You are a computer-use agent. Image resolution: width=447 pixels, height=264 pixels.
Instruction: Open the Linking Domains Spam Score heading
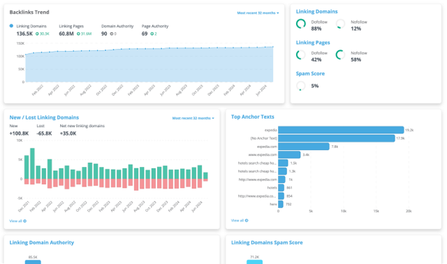pos(267,242)
